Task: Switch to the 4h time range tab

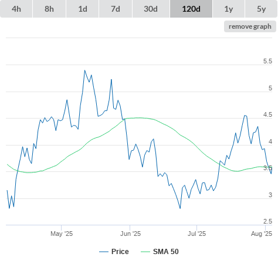Action: [16, 9]
